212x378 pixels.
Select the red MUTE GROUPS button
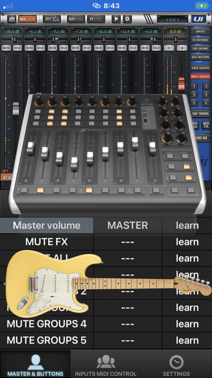point(200,77)
